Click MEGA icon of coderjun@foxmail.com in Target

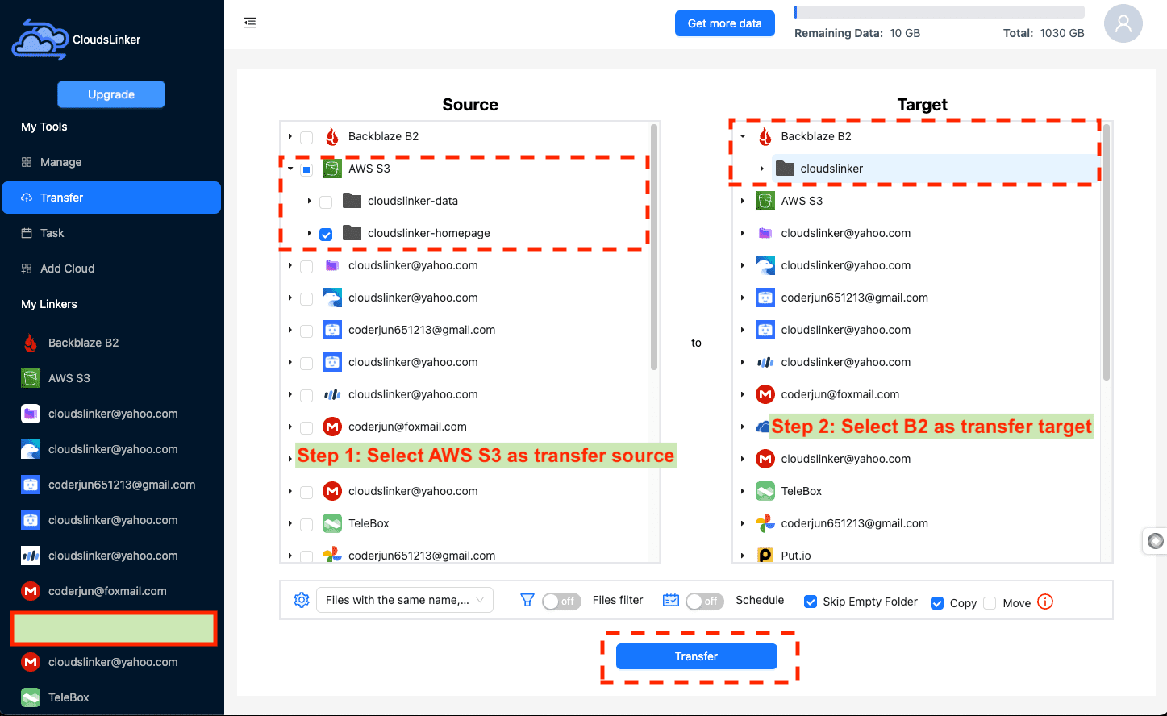click(x=765, y=394)
